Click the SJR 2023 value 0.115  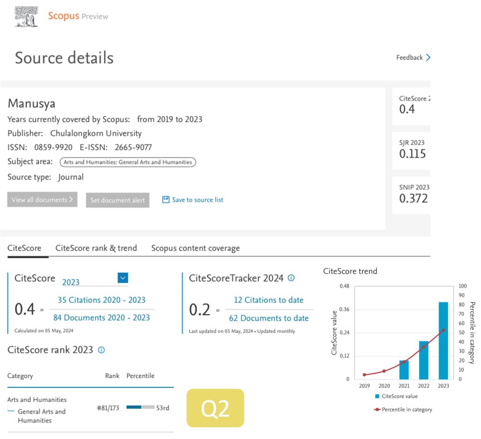click(412, 154)
